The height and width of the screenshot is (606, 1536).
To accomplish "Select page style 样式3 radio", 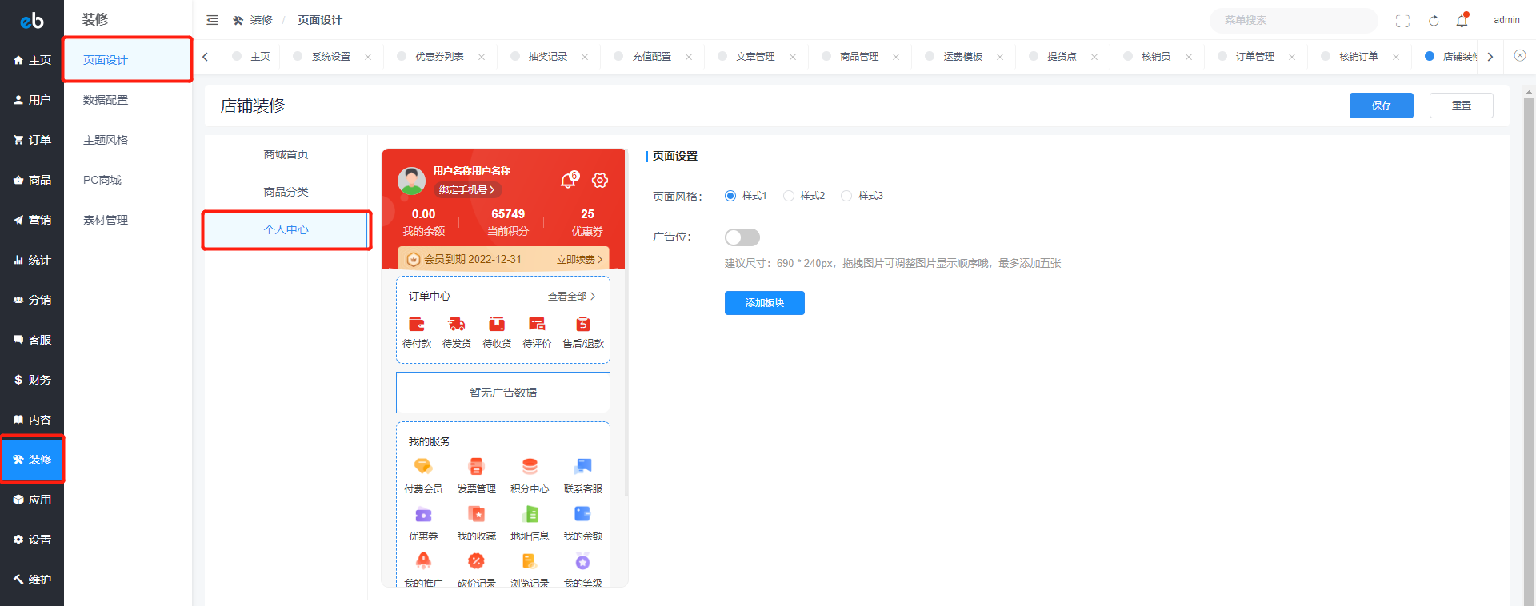I will 846,196.
